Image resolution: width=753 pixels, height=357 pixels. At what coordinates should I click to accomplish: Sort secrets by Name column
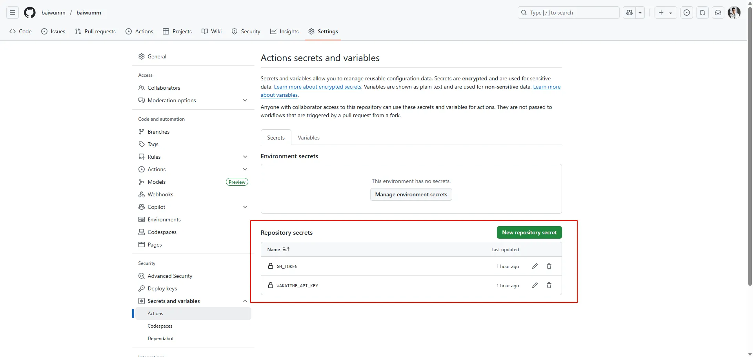[x=278, y=250]
